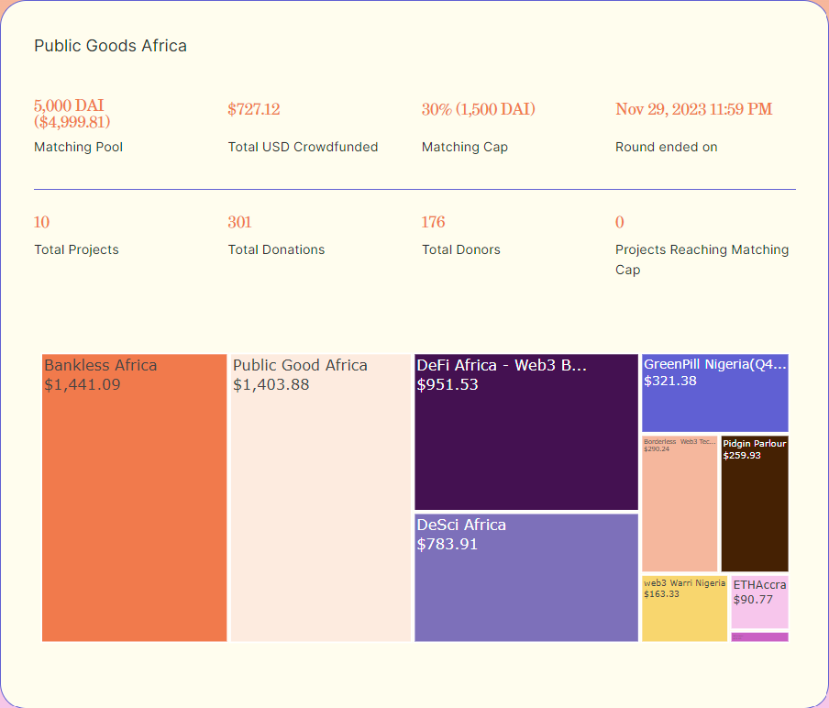Image resolution: width=829 pixels, height=708 pixels.
Task: Click the 176 total donors figure
Action: click(434, 222)
